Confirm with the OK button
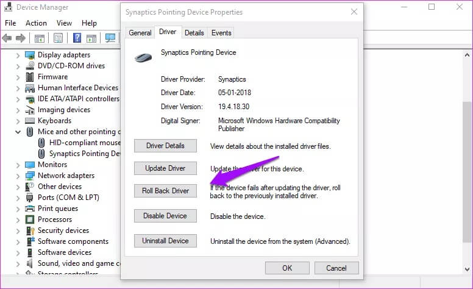The height and width of the screenshot is (289, 473). click(287, 268)
